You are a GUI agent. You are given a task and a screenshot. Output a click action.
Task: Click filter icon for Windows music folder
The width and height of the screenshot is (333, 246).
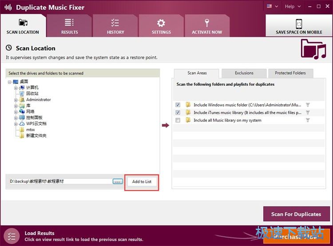[x=308, y=105]
